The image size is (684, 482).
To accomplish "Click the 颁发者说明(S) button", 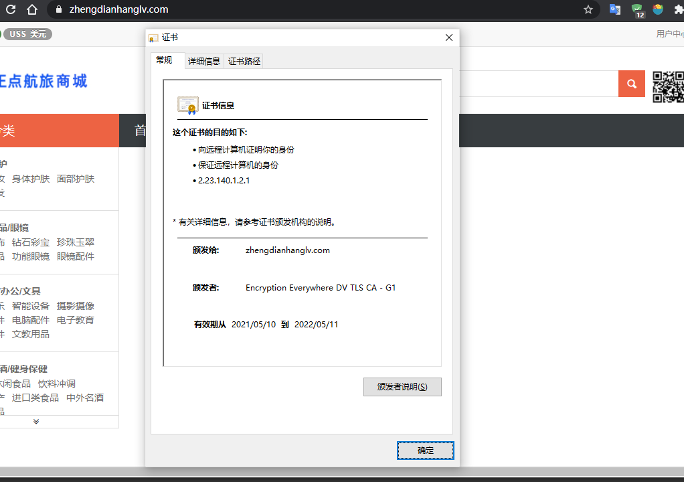I will 402,387.
